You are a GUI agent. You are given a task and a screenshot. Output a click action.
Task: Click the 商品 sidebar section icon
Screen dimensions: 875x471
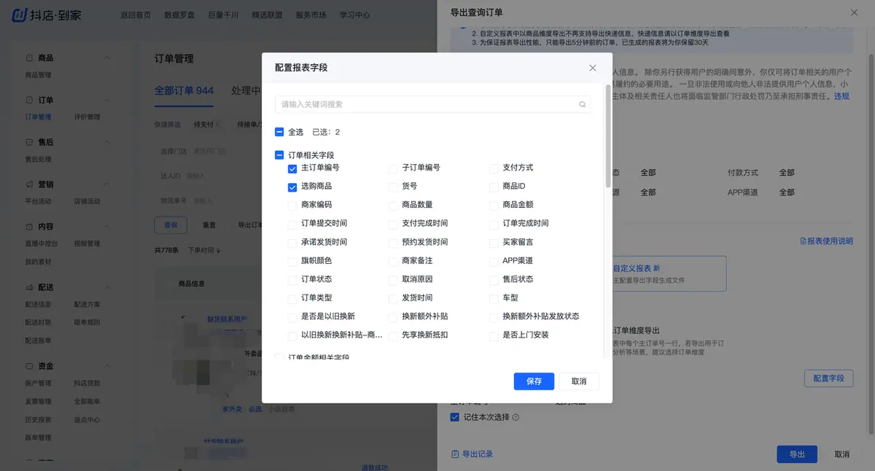(29, 58)
